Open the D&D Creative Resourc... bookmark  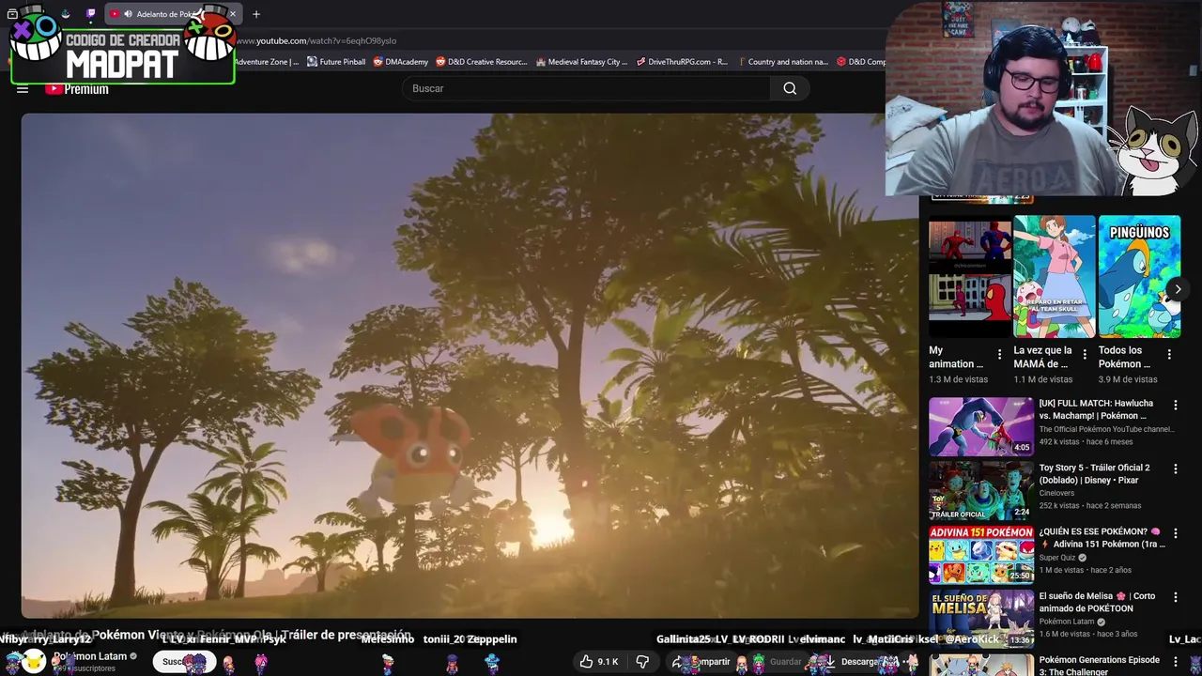481,62
